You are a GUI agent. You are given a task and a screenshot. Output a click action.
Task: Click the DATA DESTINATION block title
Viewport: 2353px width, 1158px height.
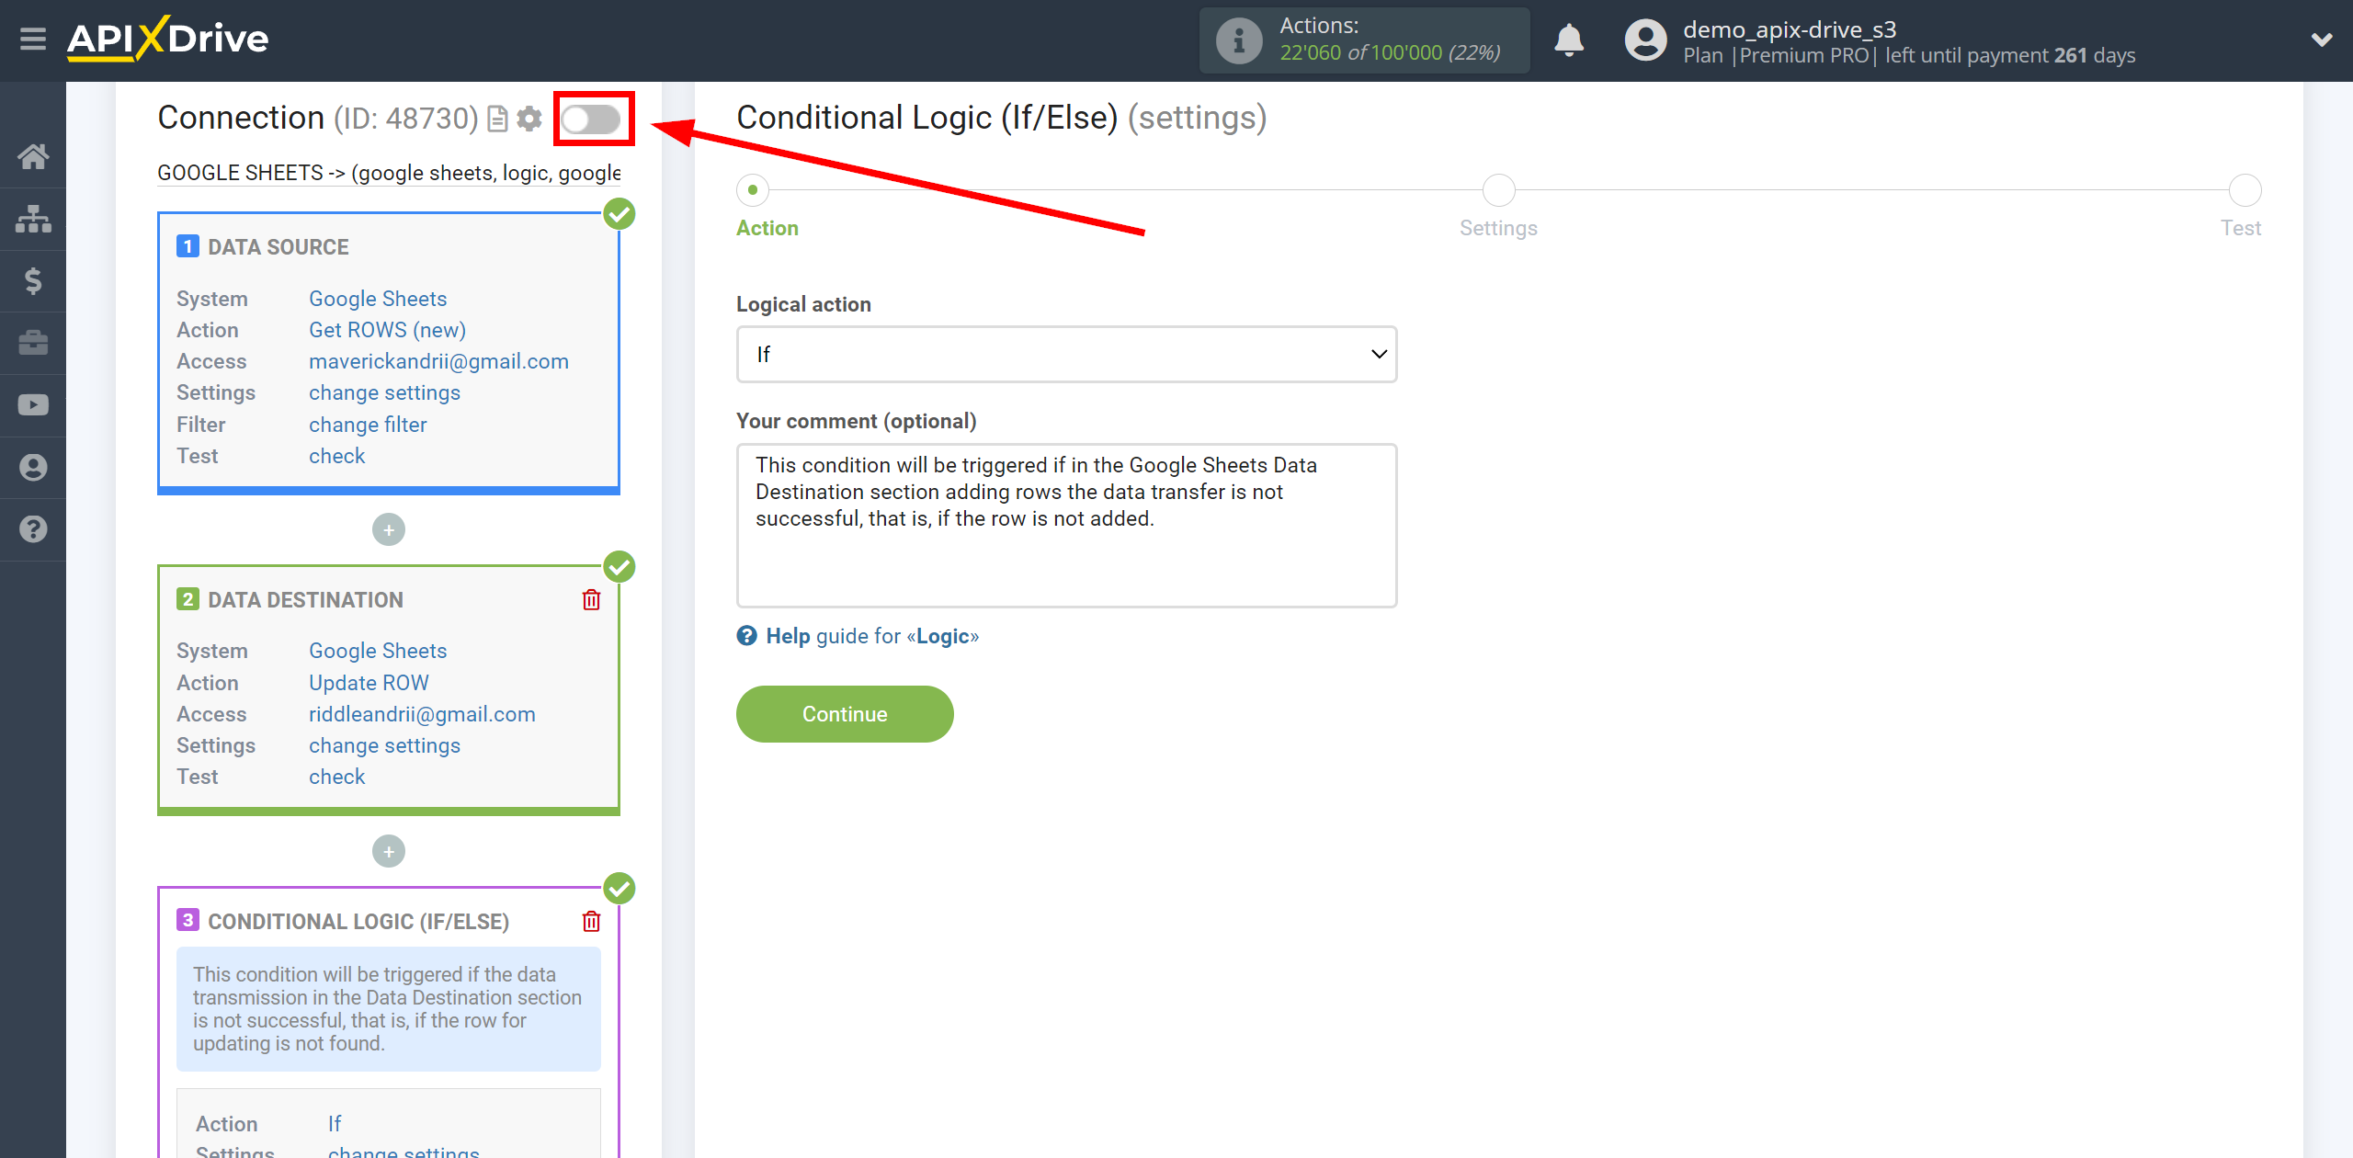[305, 600]
